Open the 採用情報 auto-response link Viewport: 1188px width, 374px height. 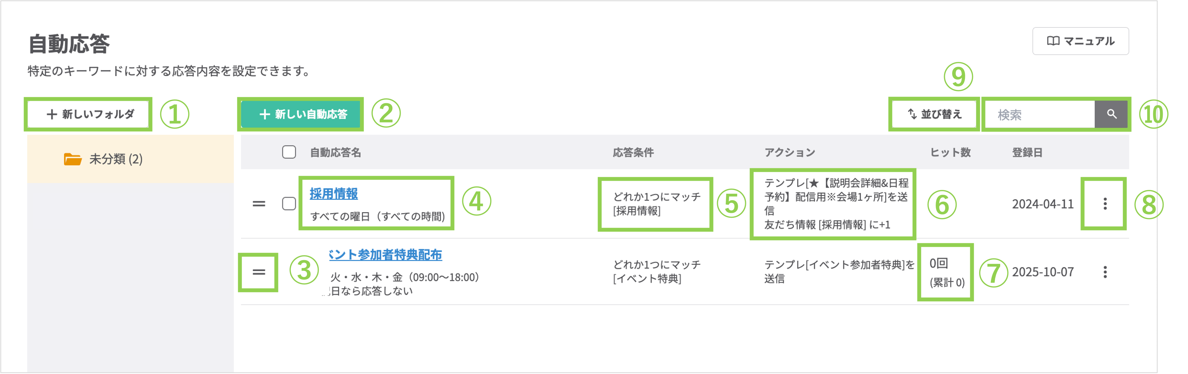333,194
